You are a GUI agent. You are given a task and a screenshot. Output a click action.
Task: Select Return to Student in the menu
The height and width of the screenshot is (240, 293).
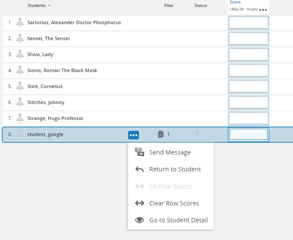pyautogui.click(x=175, y=169)
